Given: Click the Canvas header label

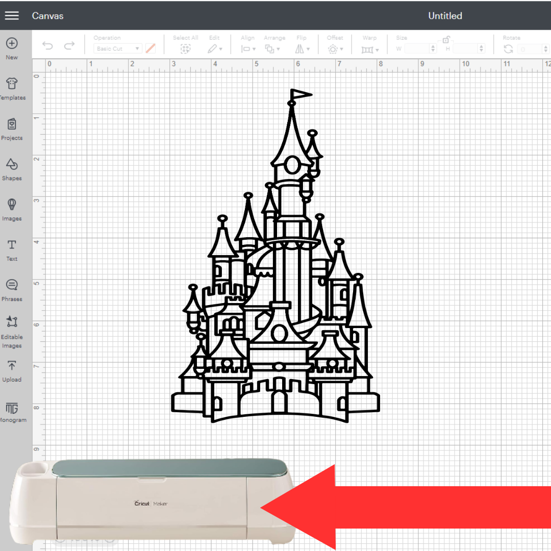Looking at the screenshot, I should (x=48, y=16).
